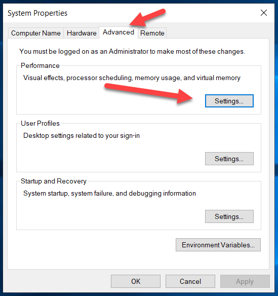Close the System Properties window
Screen dimensions: 278x296
pyautogui.click(x=264, y=13)
